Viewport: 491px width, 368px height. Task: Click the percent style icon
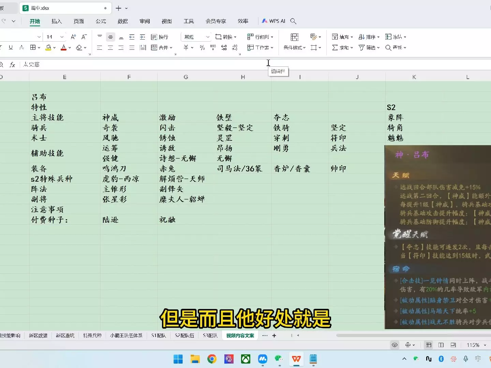point(202,48)
